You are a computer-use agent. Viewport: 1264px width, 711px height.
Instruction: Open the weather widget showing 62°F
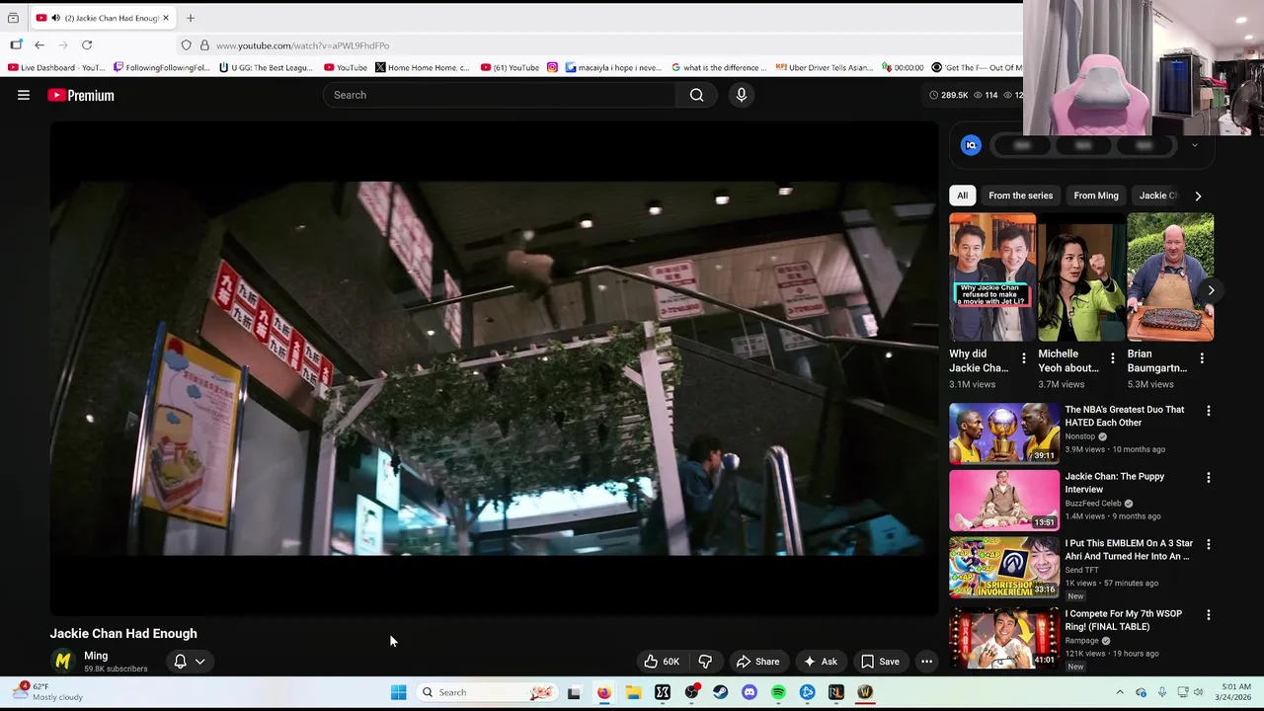point(49,691)
